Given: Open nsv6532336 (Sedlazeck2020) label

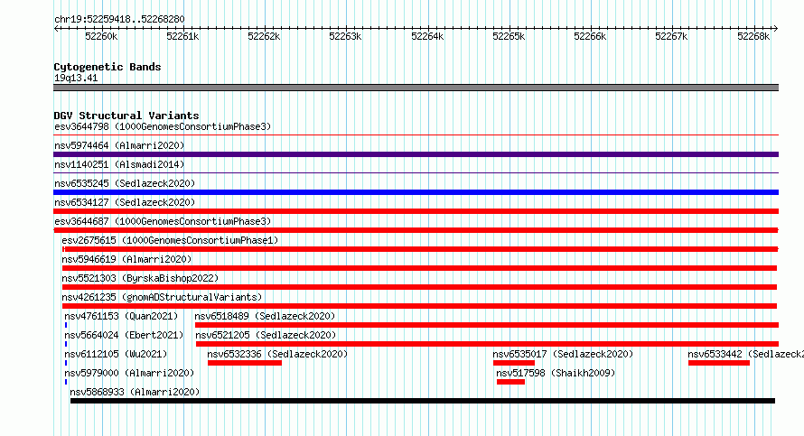Looking at the screenshot, I should (277, 354).
